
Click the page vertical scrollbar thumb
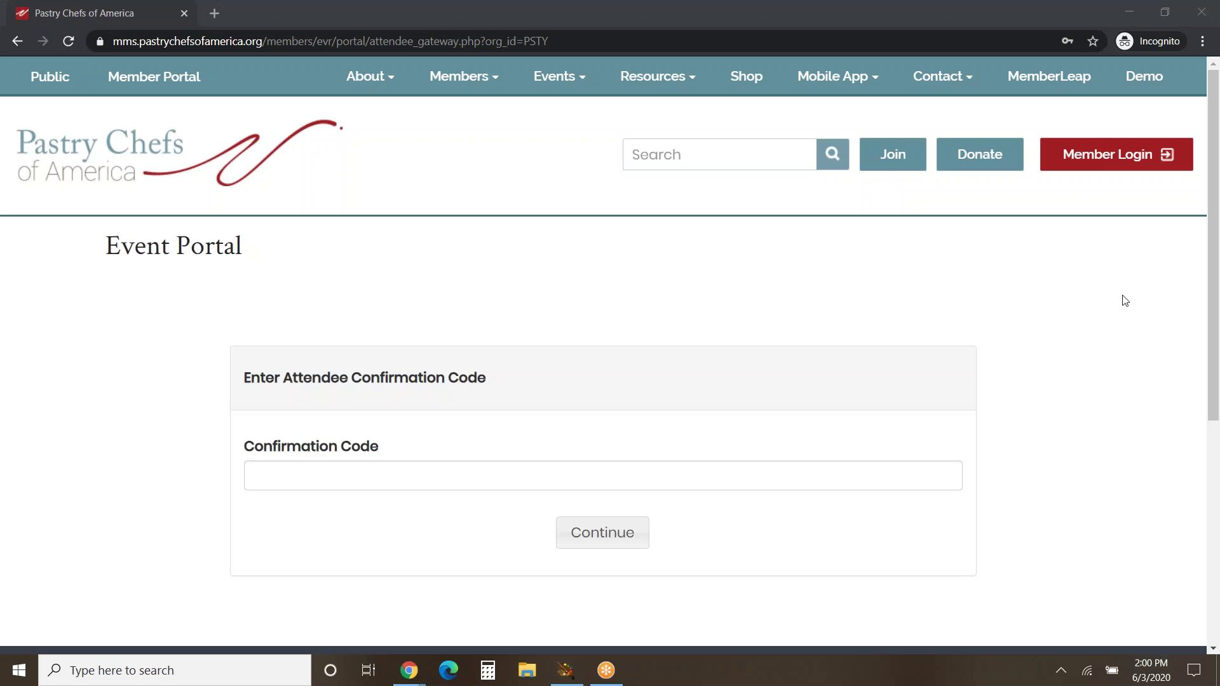1213,245
